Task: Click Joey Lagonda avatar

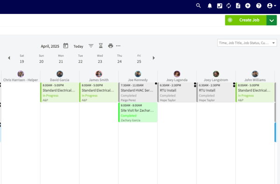Action: coord(177,74)
